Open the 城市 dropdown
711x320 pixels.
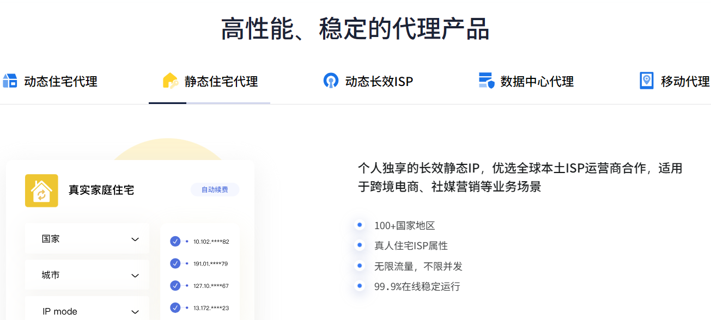tap(87, 275)
